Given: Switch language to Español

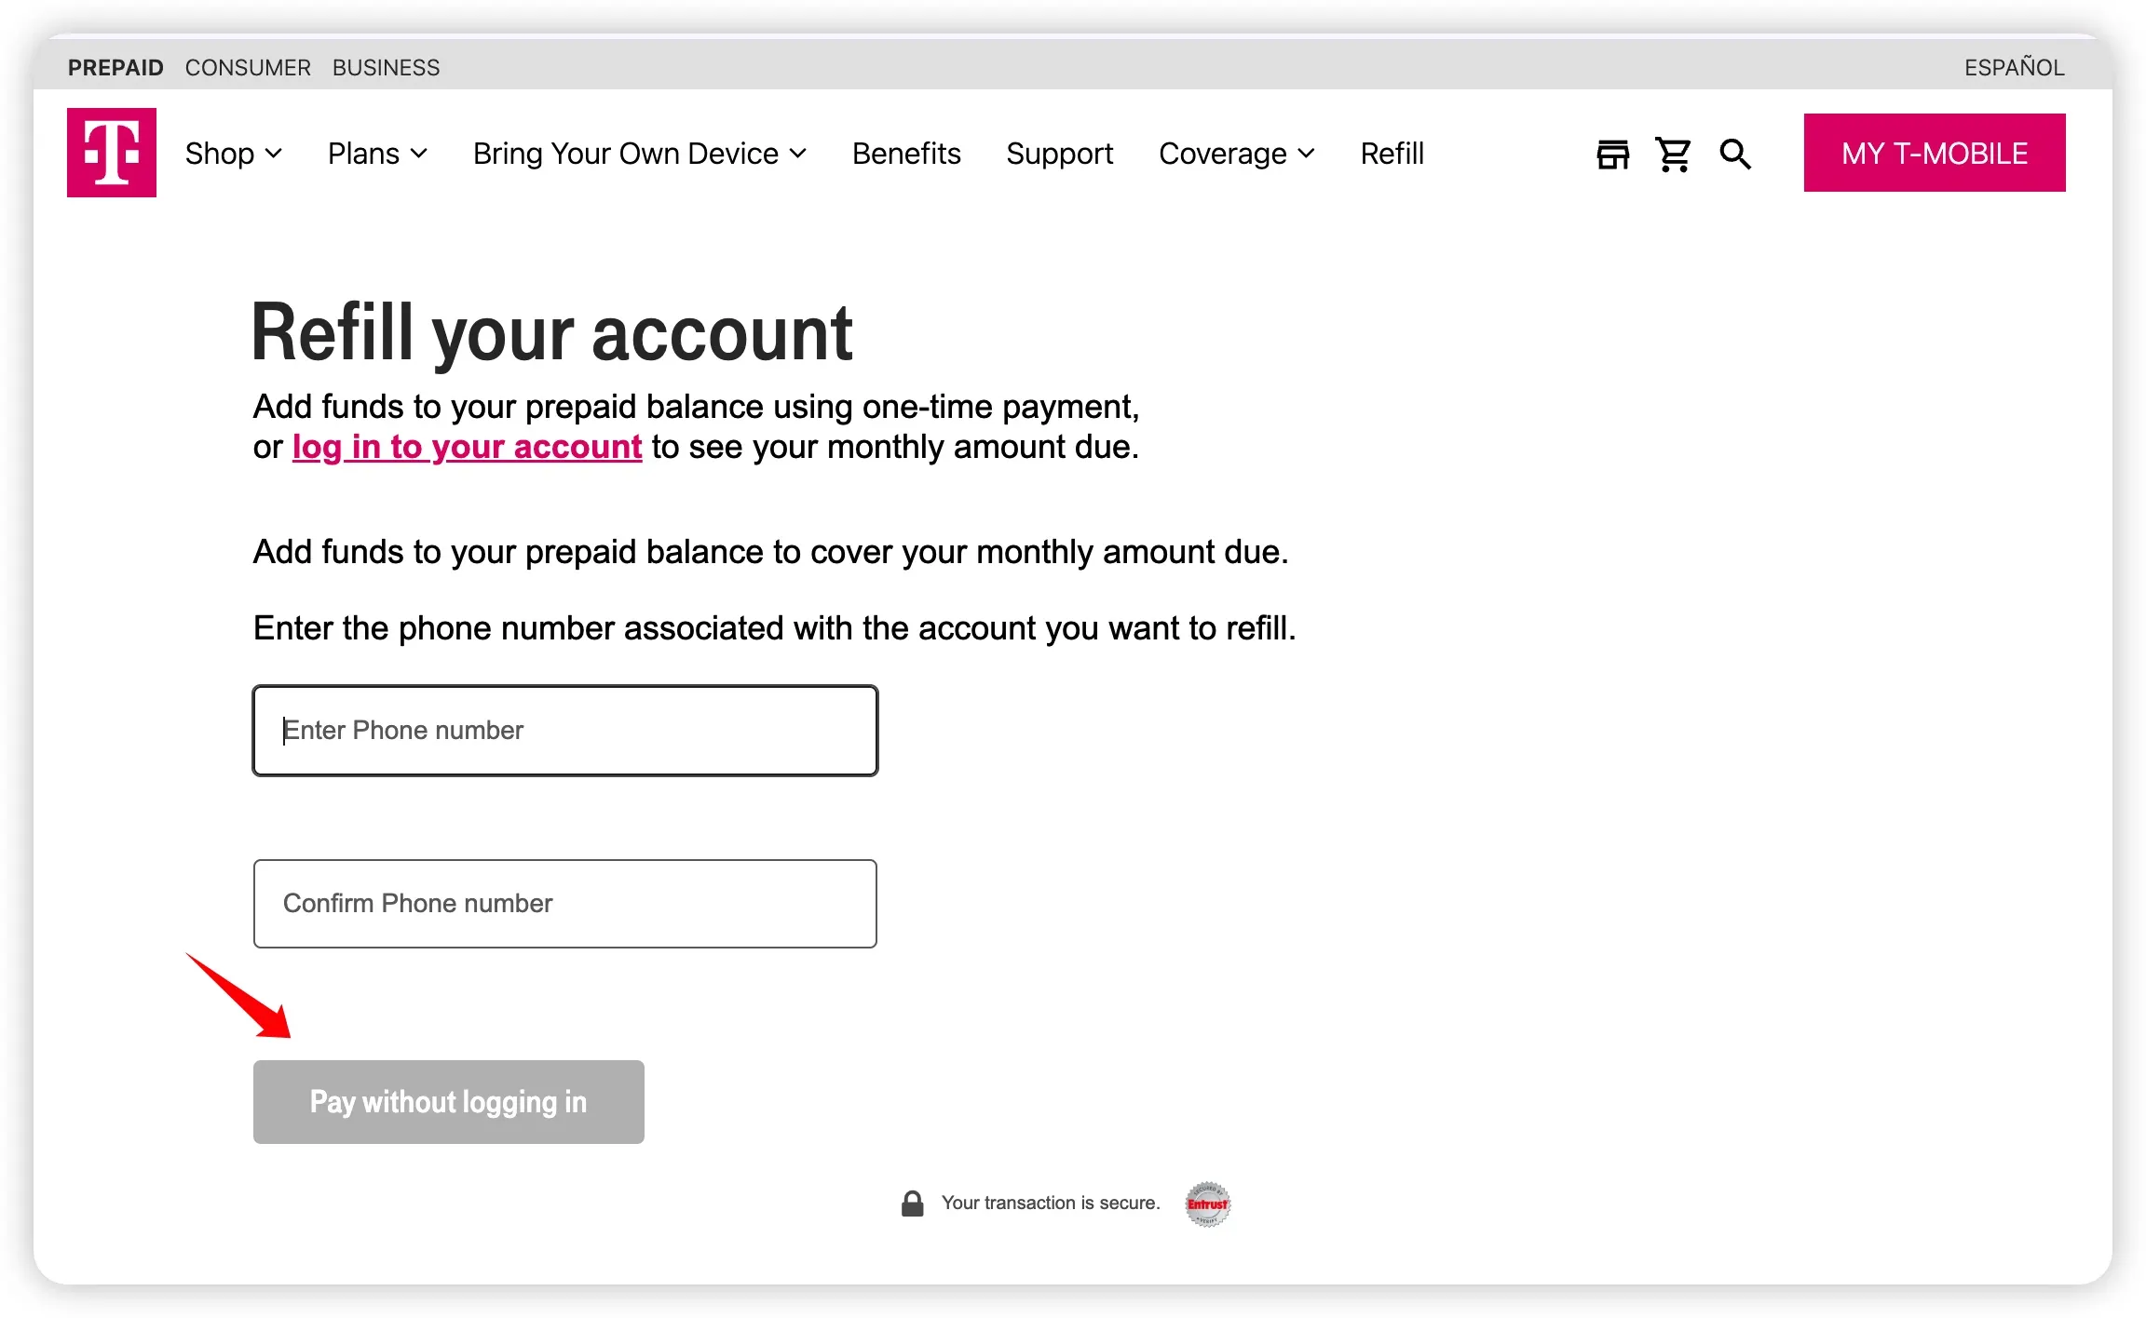Looking at the screenshot, I should (x=2014, y=68).
